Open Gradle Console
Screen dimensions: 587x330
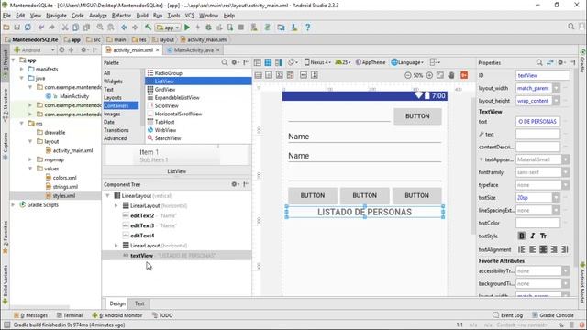(x=552, y=315)
